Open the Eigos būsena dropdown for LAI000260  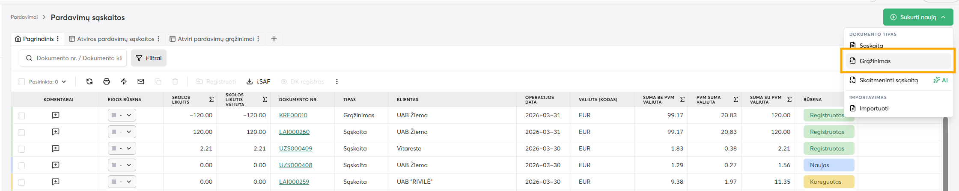point(122,132)
